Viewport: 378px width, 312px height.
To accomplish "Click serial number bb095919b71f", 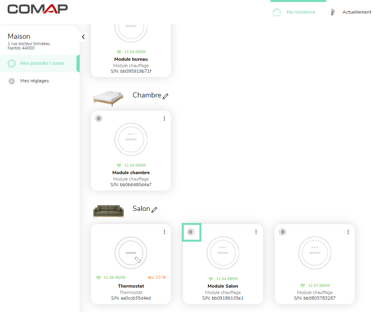I will click(131, 71).
